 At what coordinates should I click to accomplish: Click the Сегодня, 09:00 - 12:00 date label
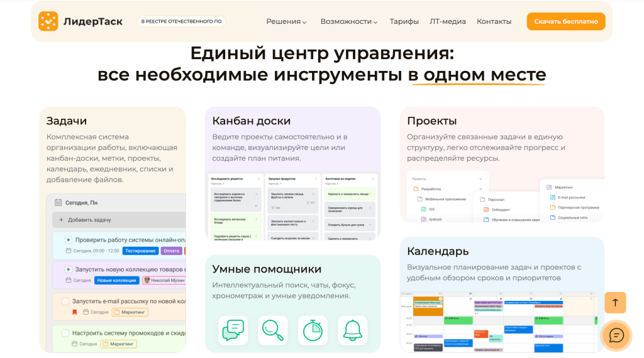click(x=92, y=251)
